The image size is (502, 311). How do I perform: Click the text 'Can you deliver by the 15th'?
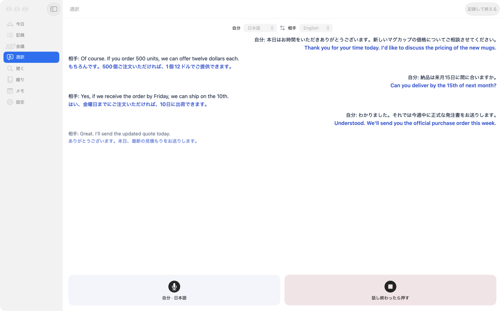443,85
